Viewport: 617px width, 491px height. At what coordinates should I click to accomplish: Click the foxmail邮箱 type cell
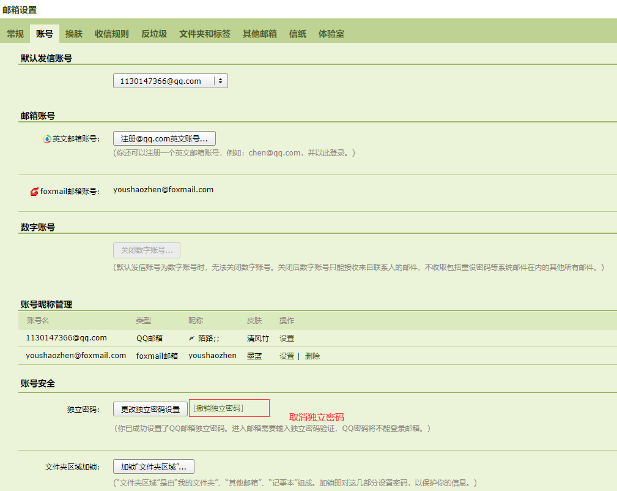click(x=157, y=356)
